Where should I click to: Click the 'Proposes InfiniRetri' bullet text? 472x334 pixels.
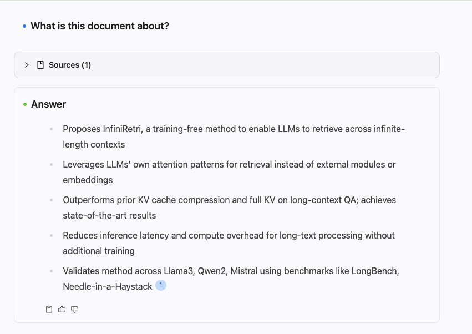click(x=233, y=129)
